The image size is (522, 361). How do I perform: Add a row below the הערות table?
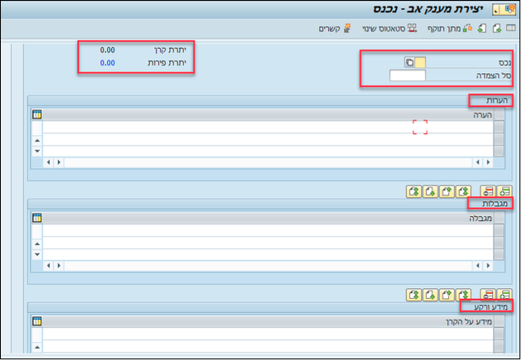(x=505, y=191)
